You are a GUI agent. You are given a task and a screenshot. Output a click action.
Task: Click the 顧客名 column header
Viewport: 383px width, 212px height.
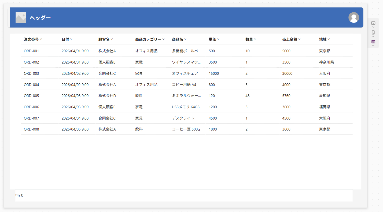(104, 39)
